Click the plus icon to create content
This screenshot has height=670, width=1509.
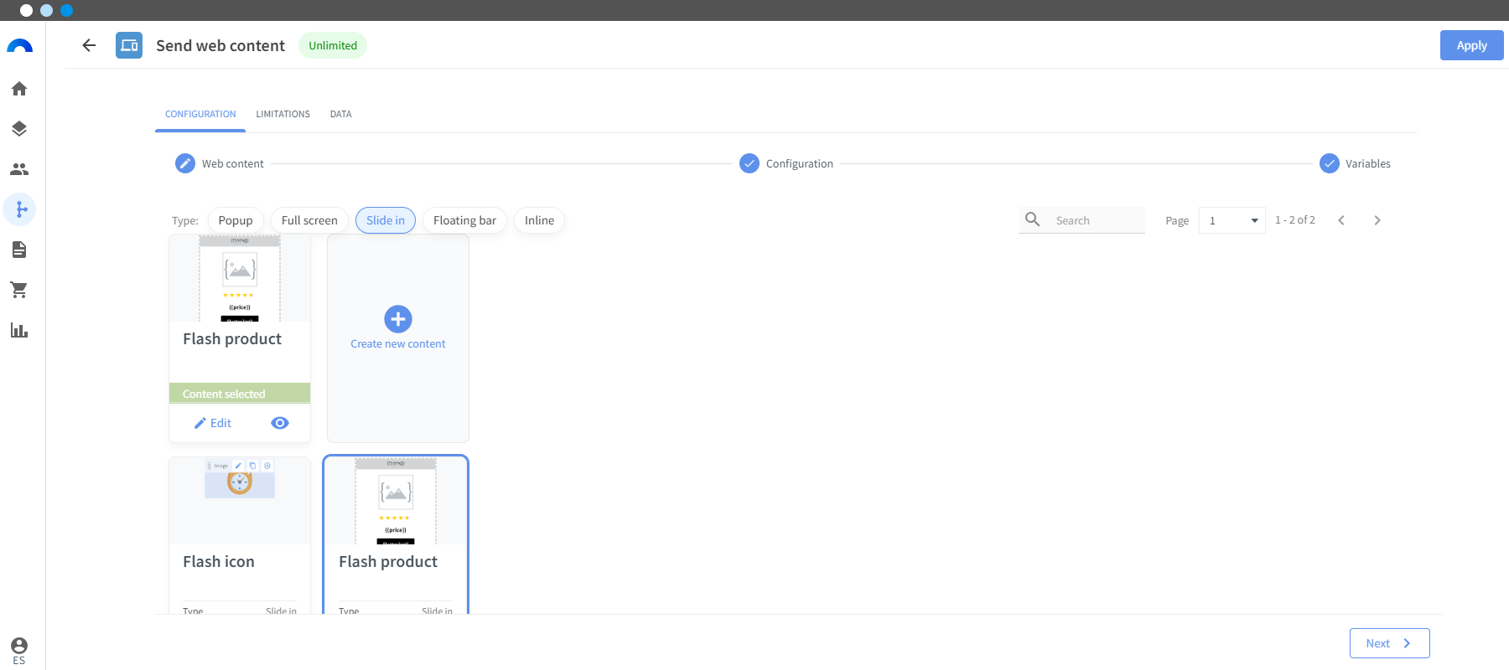click(x=398, y=319)
